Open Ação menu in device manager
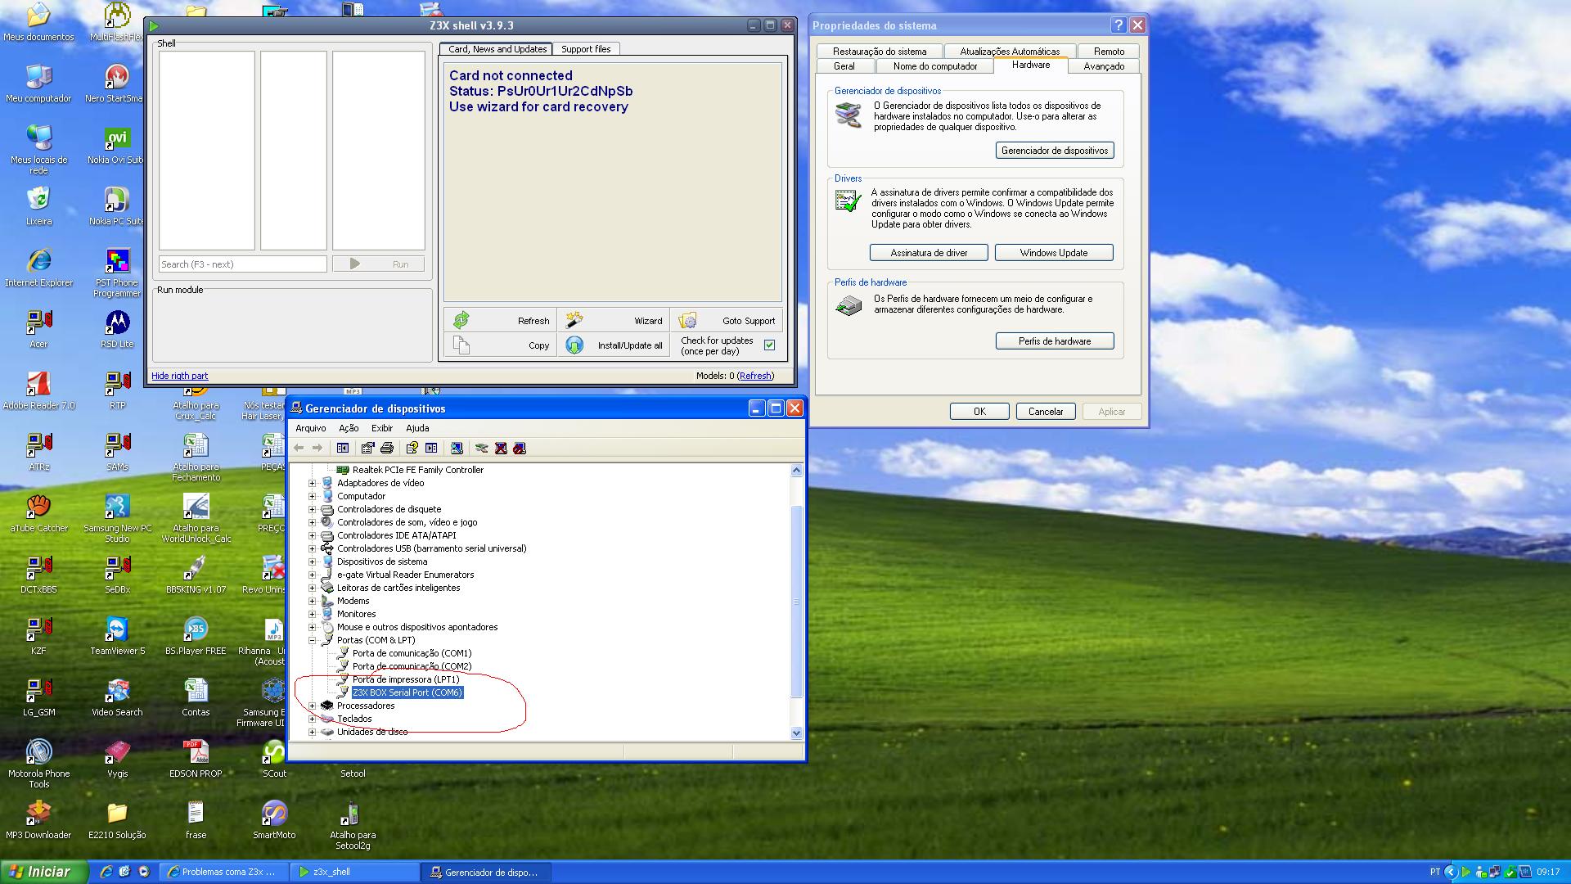Screen dimensions: 1571x884 349,428
